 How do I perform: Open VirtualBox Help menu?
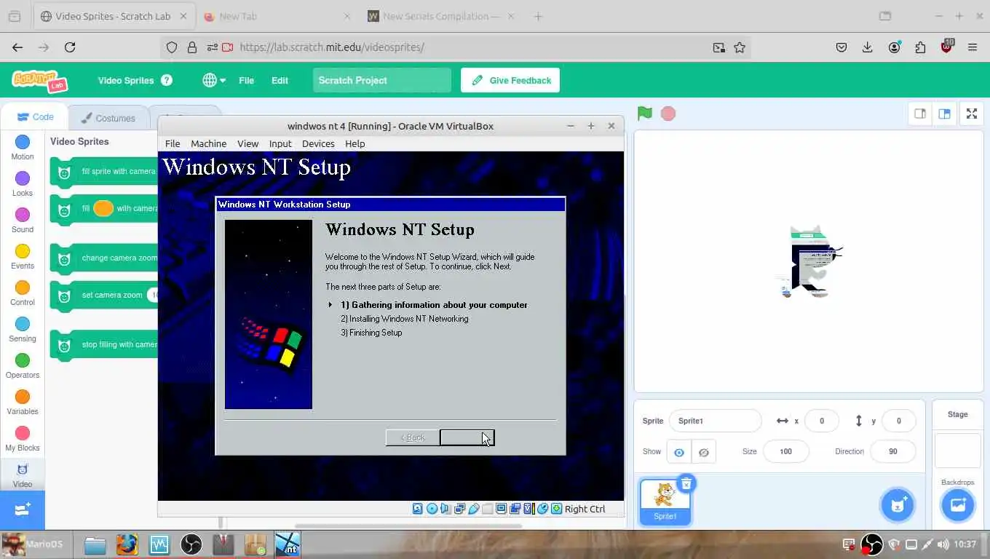point(355,143)
